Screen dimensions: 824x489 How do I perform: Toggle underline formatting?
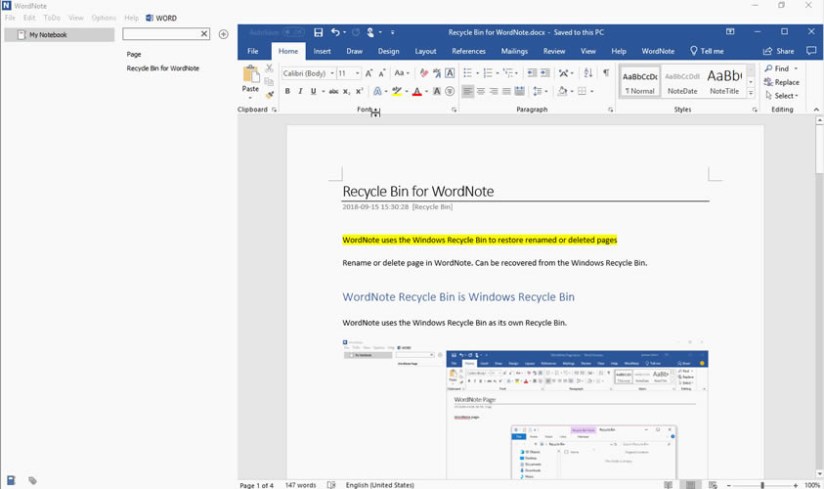point(313,91)
